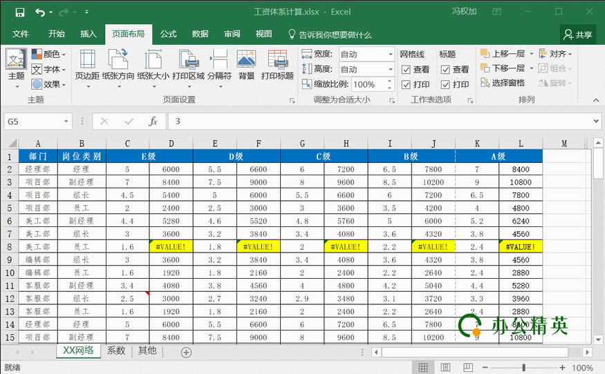
Task: Open the 纸张方向 orientation menu
Action: [x=118, y=67]
